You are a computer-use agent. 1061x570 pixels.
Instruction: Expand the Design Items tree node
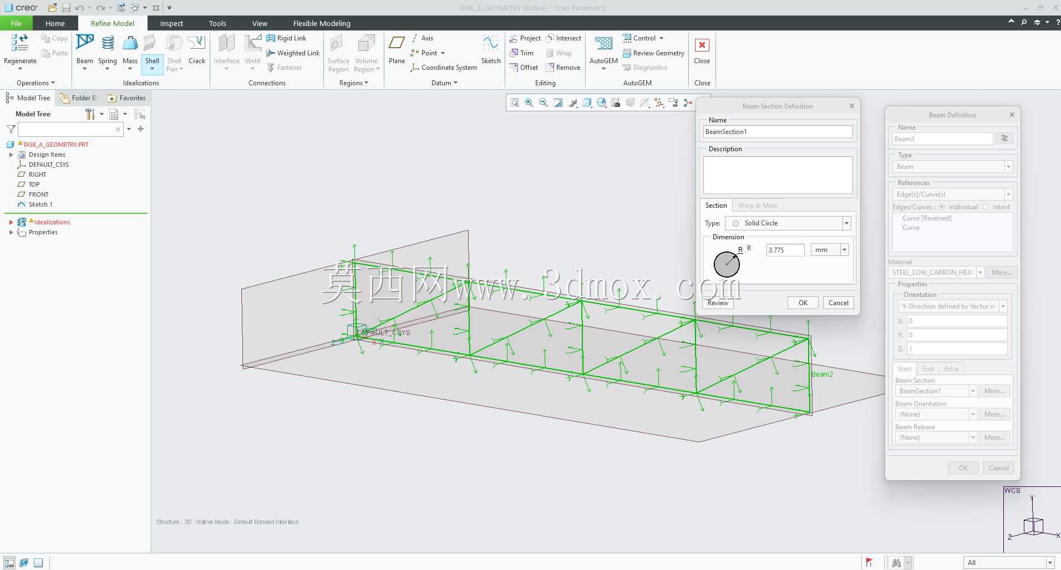click(x=11, y=155)
